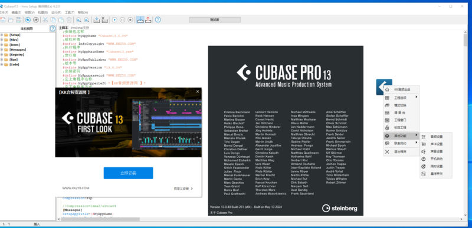The image size is (472, 228).
Task: Click the Undo arrow toolbar icon
Action: 28,20
